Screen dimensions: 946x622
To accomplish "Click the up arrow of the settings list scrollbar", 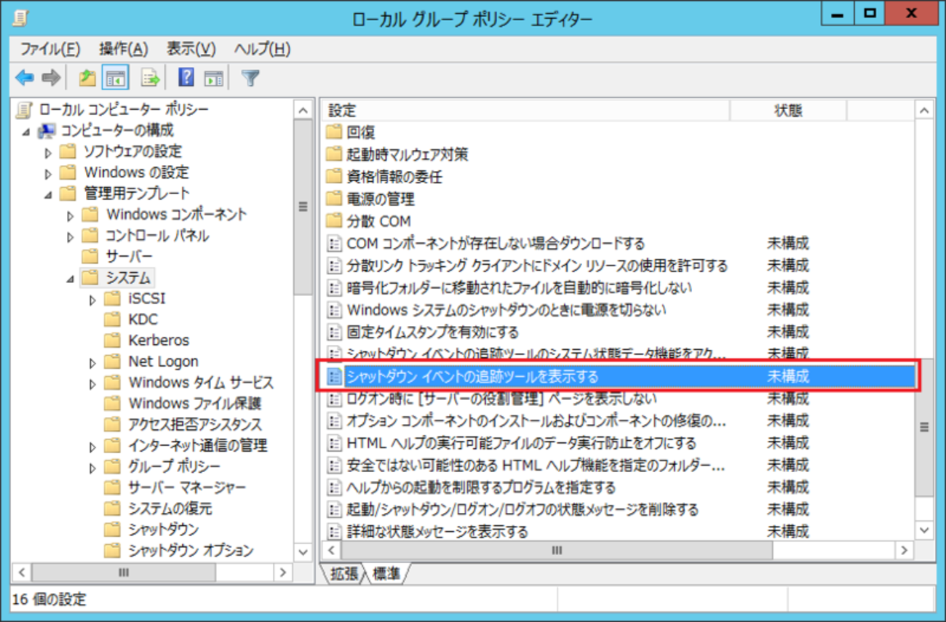I will [924, 111].
